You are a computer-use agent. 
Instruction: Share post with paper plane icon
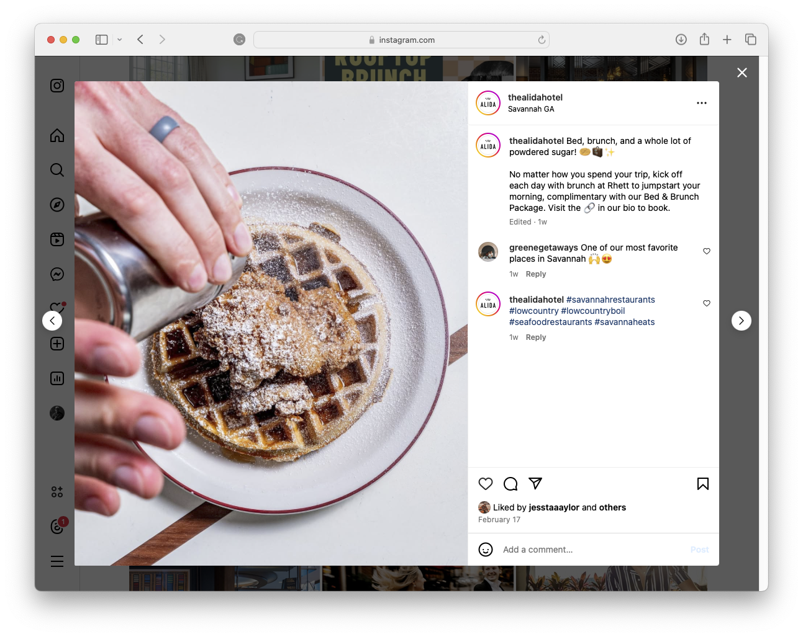pyautogui.click(x=535, y=483)
